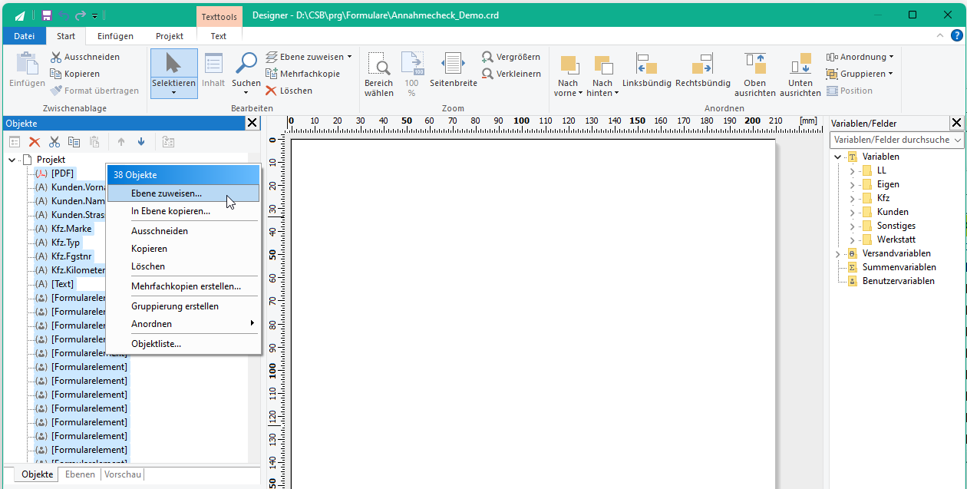Screen dimensions: 967x489
Task: Click the Bereich wählen zoom tool
Action: (x=378, y=74)
